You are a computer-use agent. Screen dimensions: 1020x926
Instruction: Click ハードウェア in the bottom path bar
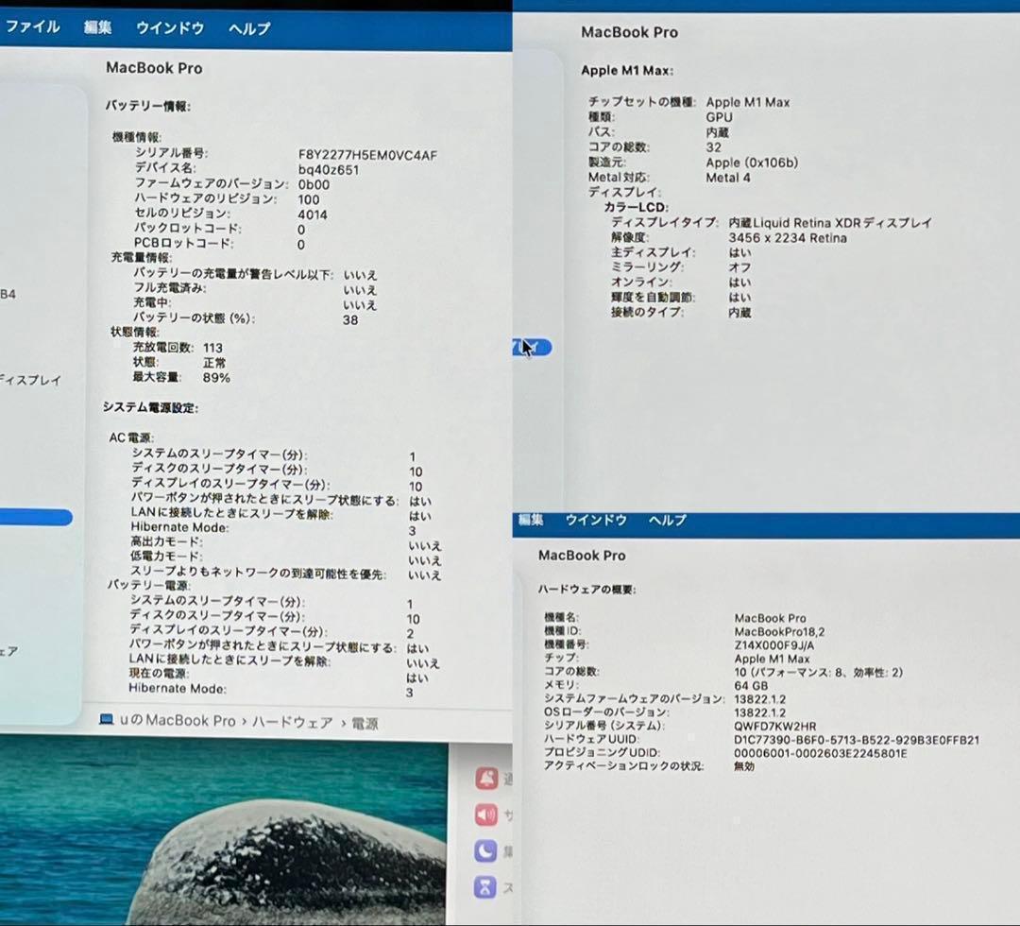click(292, 722)
